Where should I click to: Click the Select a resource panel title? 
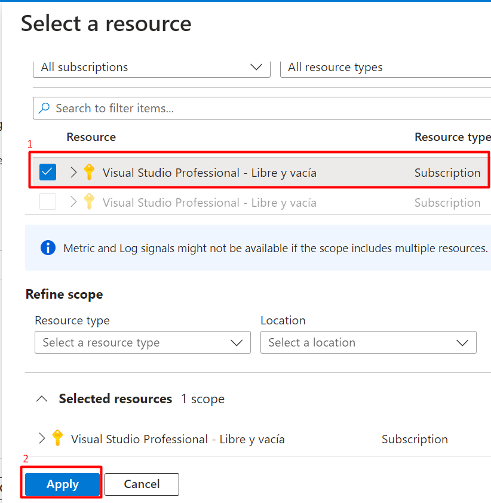pos(106,23)
